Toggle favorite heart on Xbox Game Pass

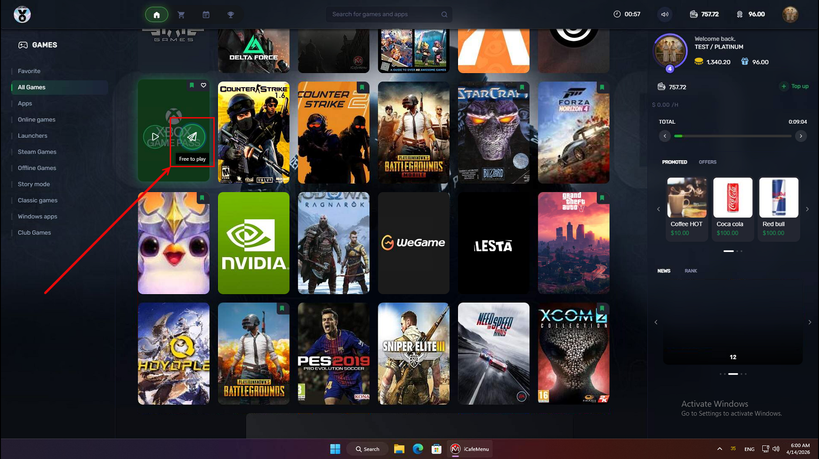[x=203, y=85]
